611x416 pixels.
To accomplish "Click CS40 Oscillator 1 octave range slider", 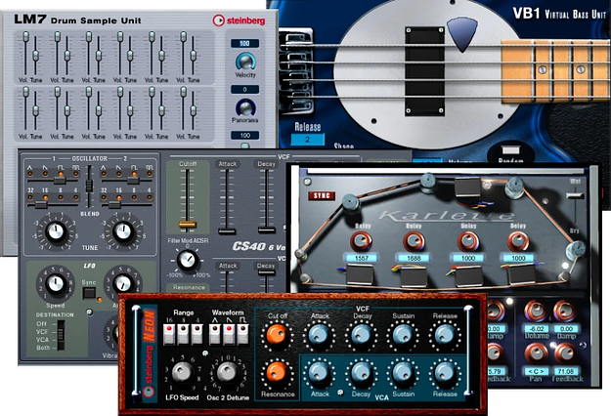I will tap(41, 205).
